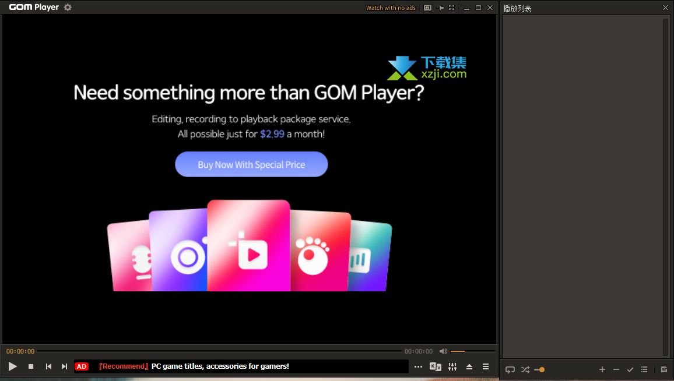
Task: Maximize the GOM Player window
Action: (478, 8)
